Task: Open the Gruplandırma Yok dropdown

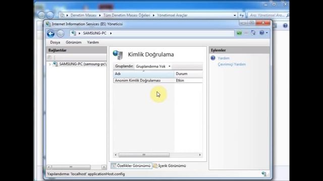Action: [x=153, y=66]
